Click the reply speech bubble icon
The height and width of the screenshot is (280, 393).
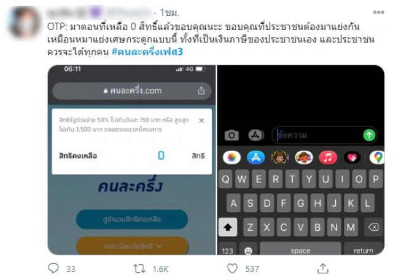53,268
